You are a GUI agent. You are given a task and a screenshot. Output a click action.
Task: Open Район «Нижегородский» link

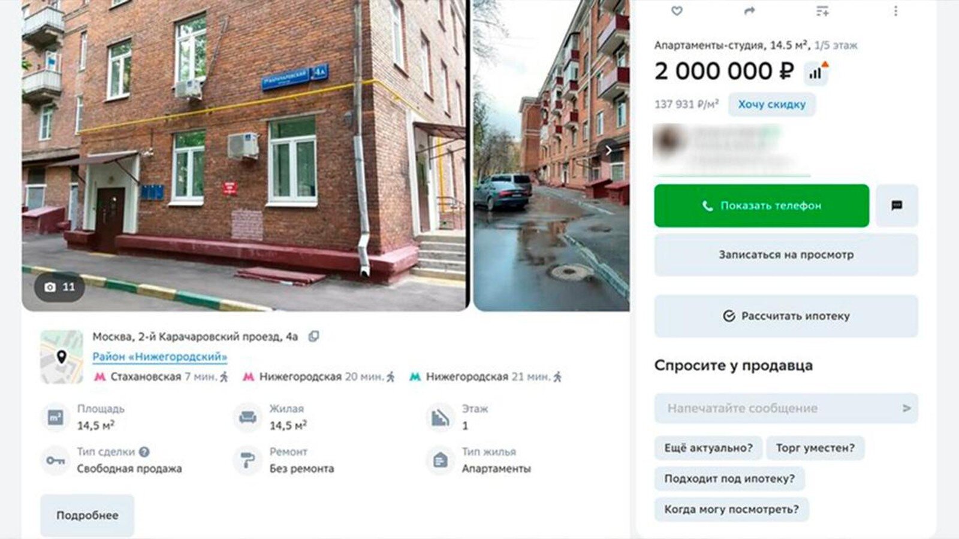point(159,357)
